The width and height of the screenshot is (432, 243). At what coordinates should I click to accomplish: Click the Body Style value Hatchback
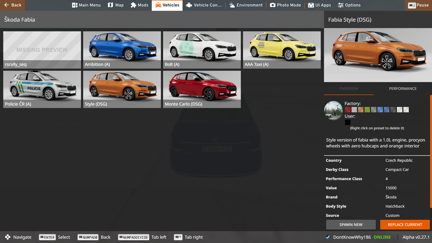pos(395,206)
